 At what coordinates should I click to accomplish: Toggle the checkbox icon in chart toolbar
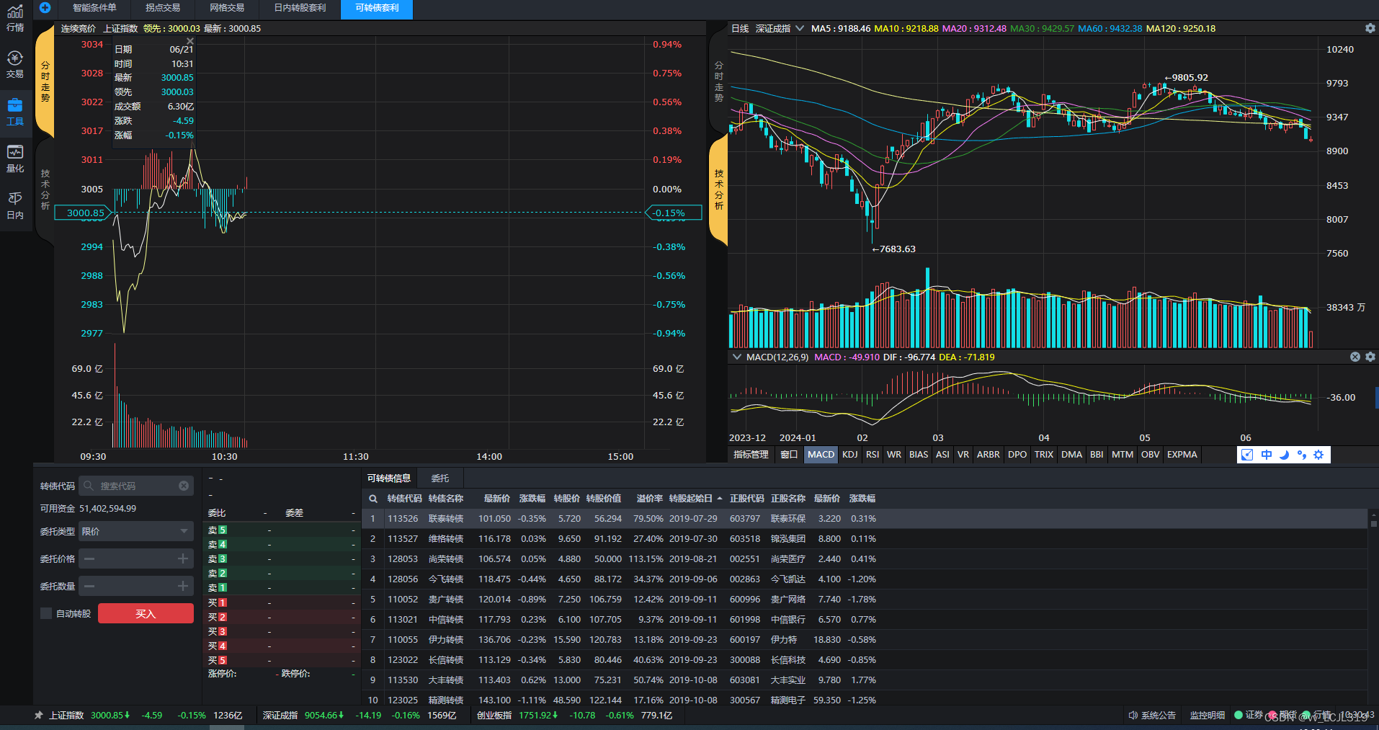coord(1247,455)
